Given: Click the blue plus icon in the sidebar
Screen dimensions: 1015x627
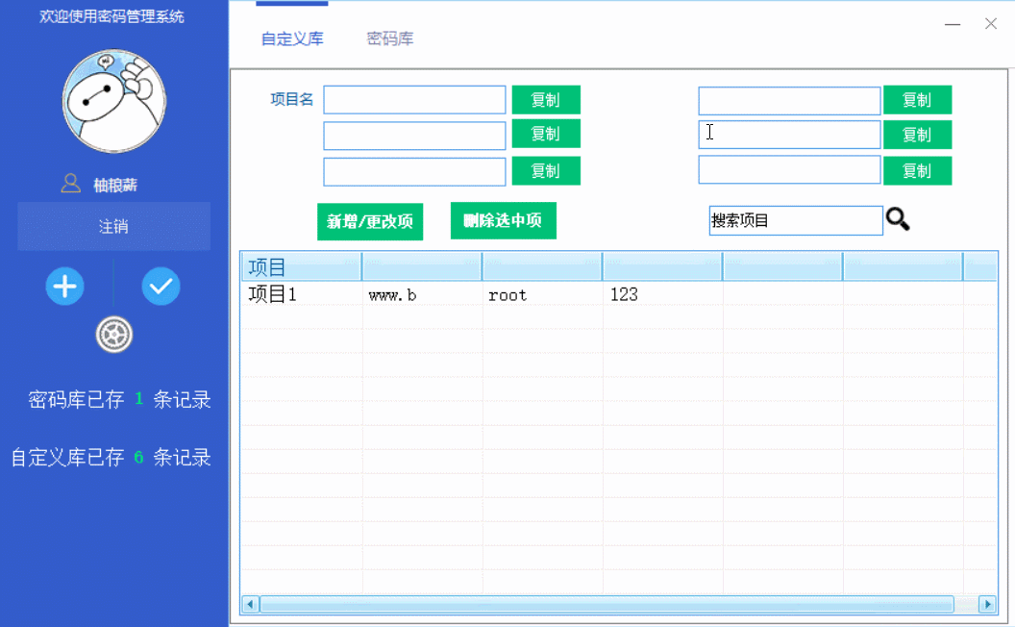Looking at the screenshot, I should pos(64,286).
